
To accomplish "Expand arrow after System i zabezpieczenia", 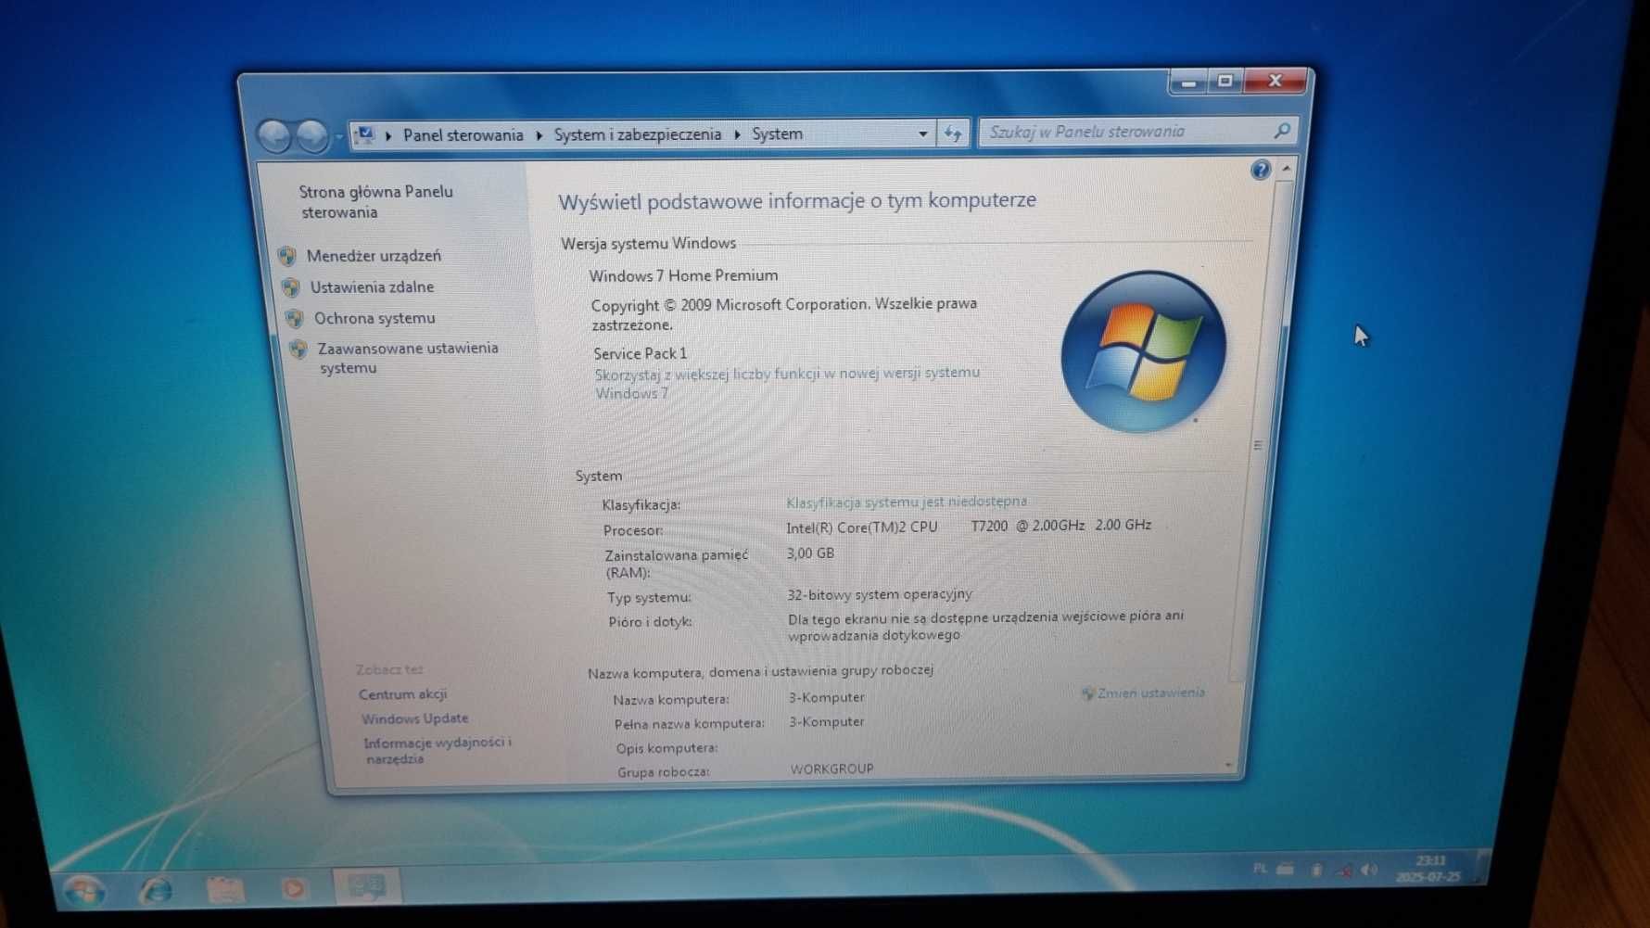I will (738, 134).
